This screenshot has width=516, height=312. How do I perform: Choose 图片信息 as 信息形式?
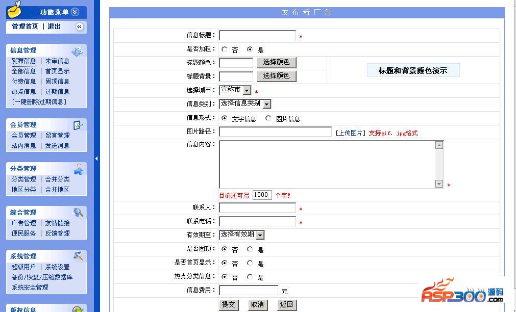coord(268,118)
